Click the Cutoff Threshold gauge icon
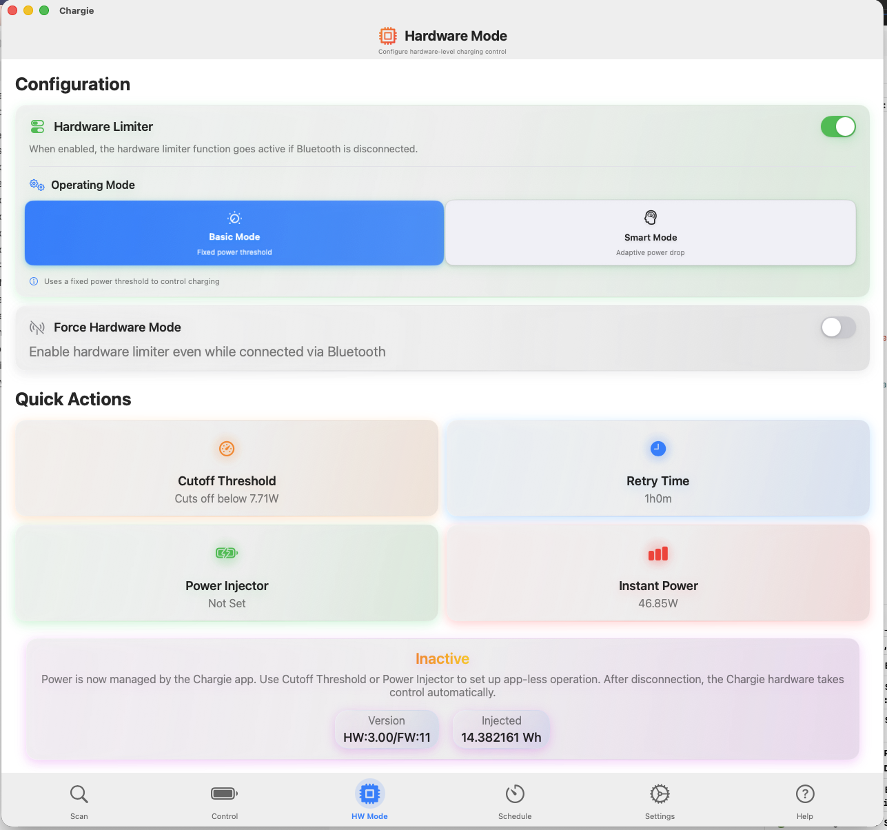887x830 pixels. coord(227,449)
